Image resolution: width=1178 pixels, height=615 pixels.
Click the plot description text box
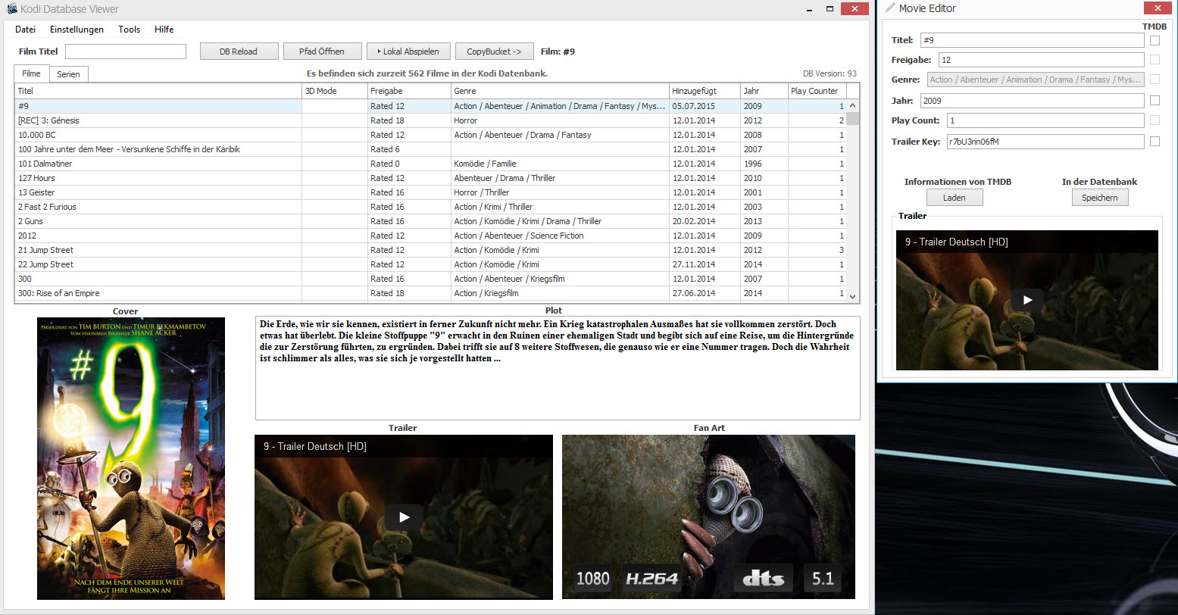click(558, 367)
